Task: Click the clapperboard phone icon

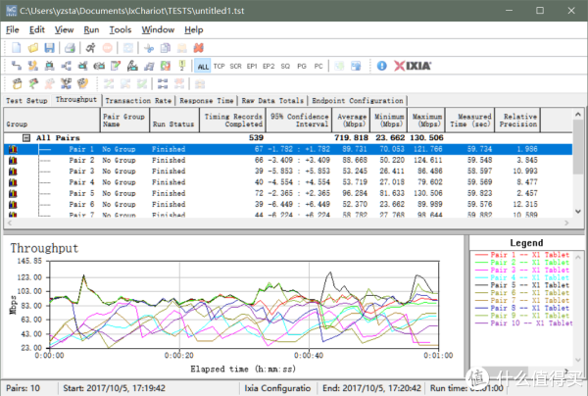Action: tap(82, 83)
